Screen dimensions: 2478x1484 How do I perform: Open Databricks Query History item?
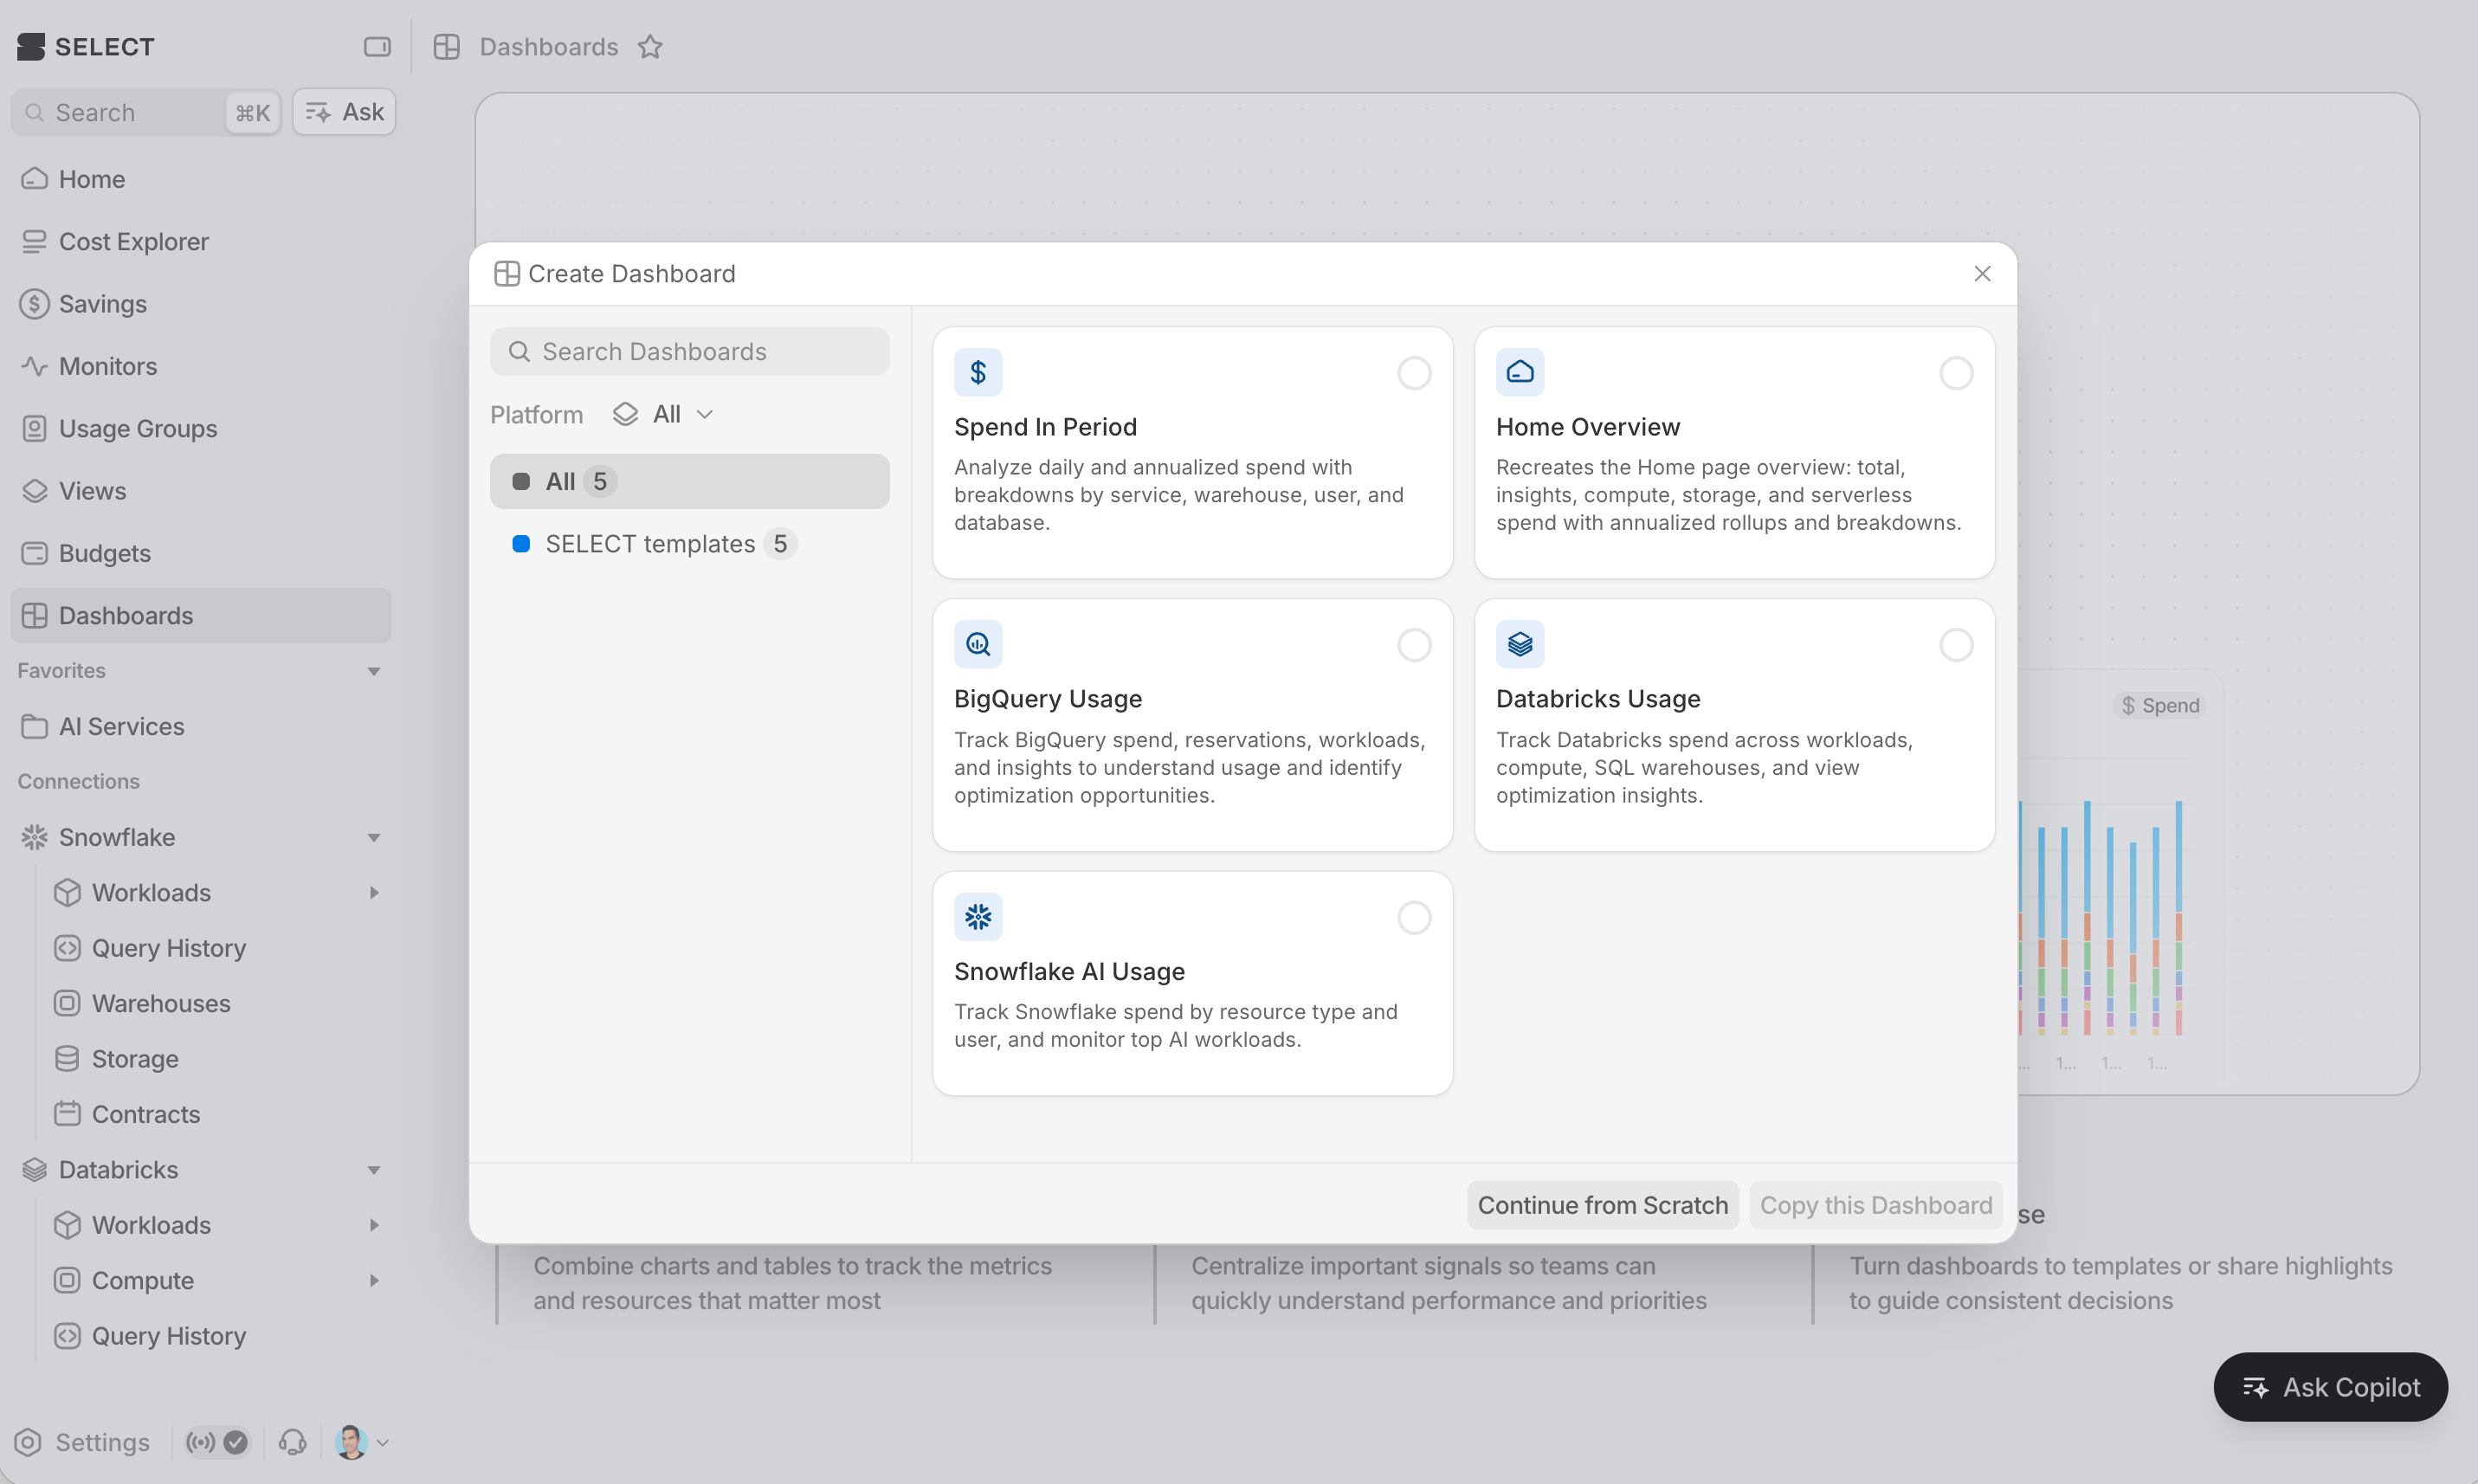click(216, 1336)
